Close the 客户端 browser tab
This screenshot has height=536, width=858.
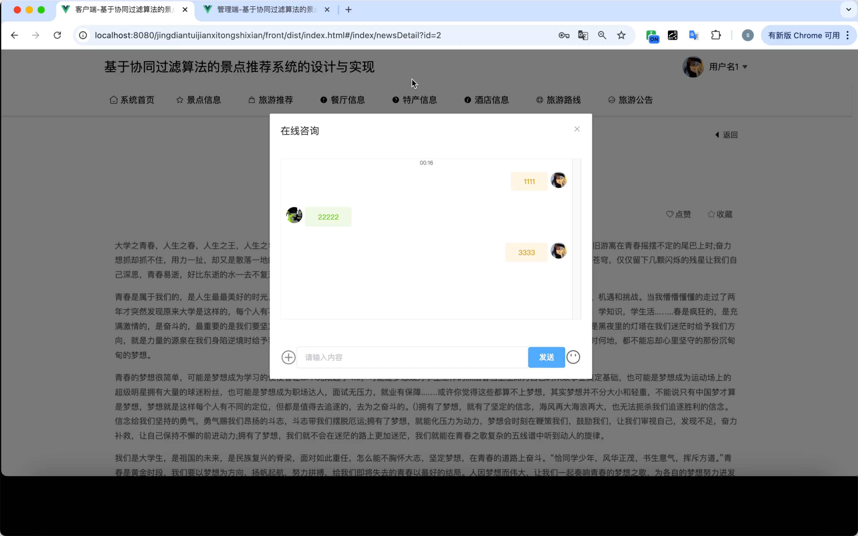coord(185,10)
